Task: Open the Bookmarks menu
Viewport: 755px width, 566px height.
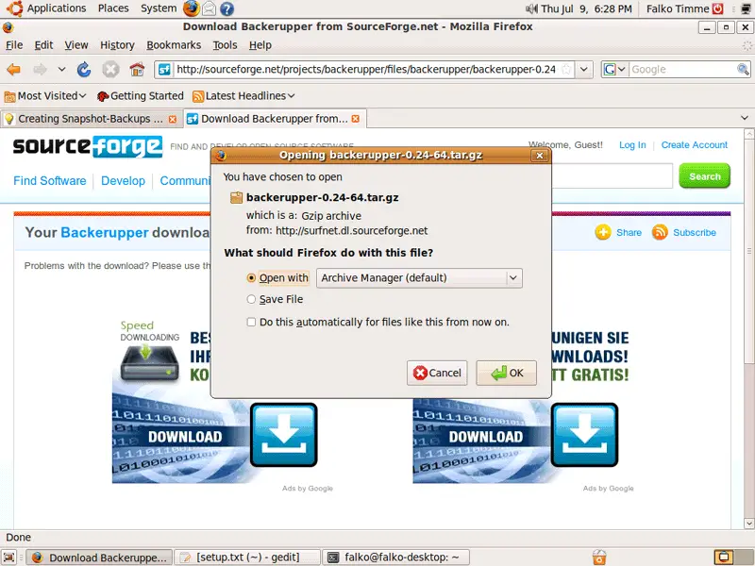Action: click(x=174, y=45)
